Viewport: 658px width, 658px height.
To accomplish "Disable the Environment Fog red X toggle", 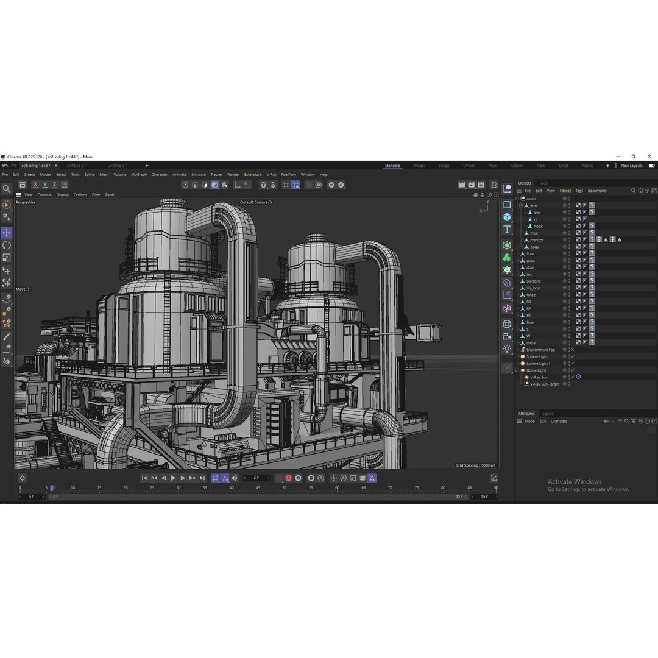I will (x=571, y=350).
